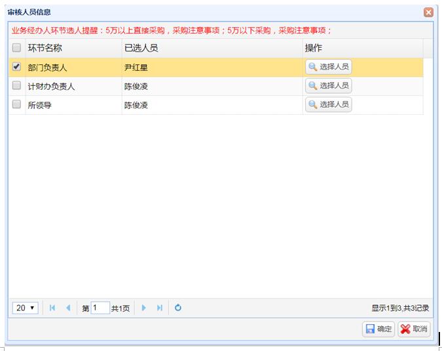
Task: Click 环节名称 column header
Action: point(45,48)
